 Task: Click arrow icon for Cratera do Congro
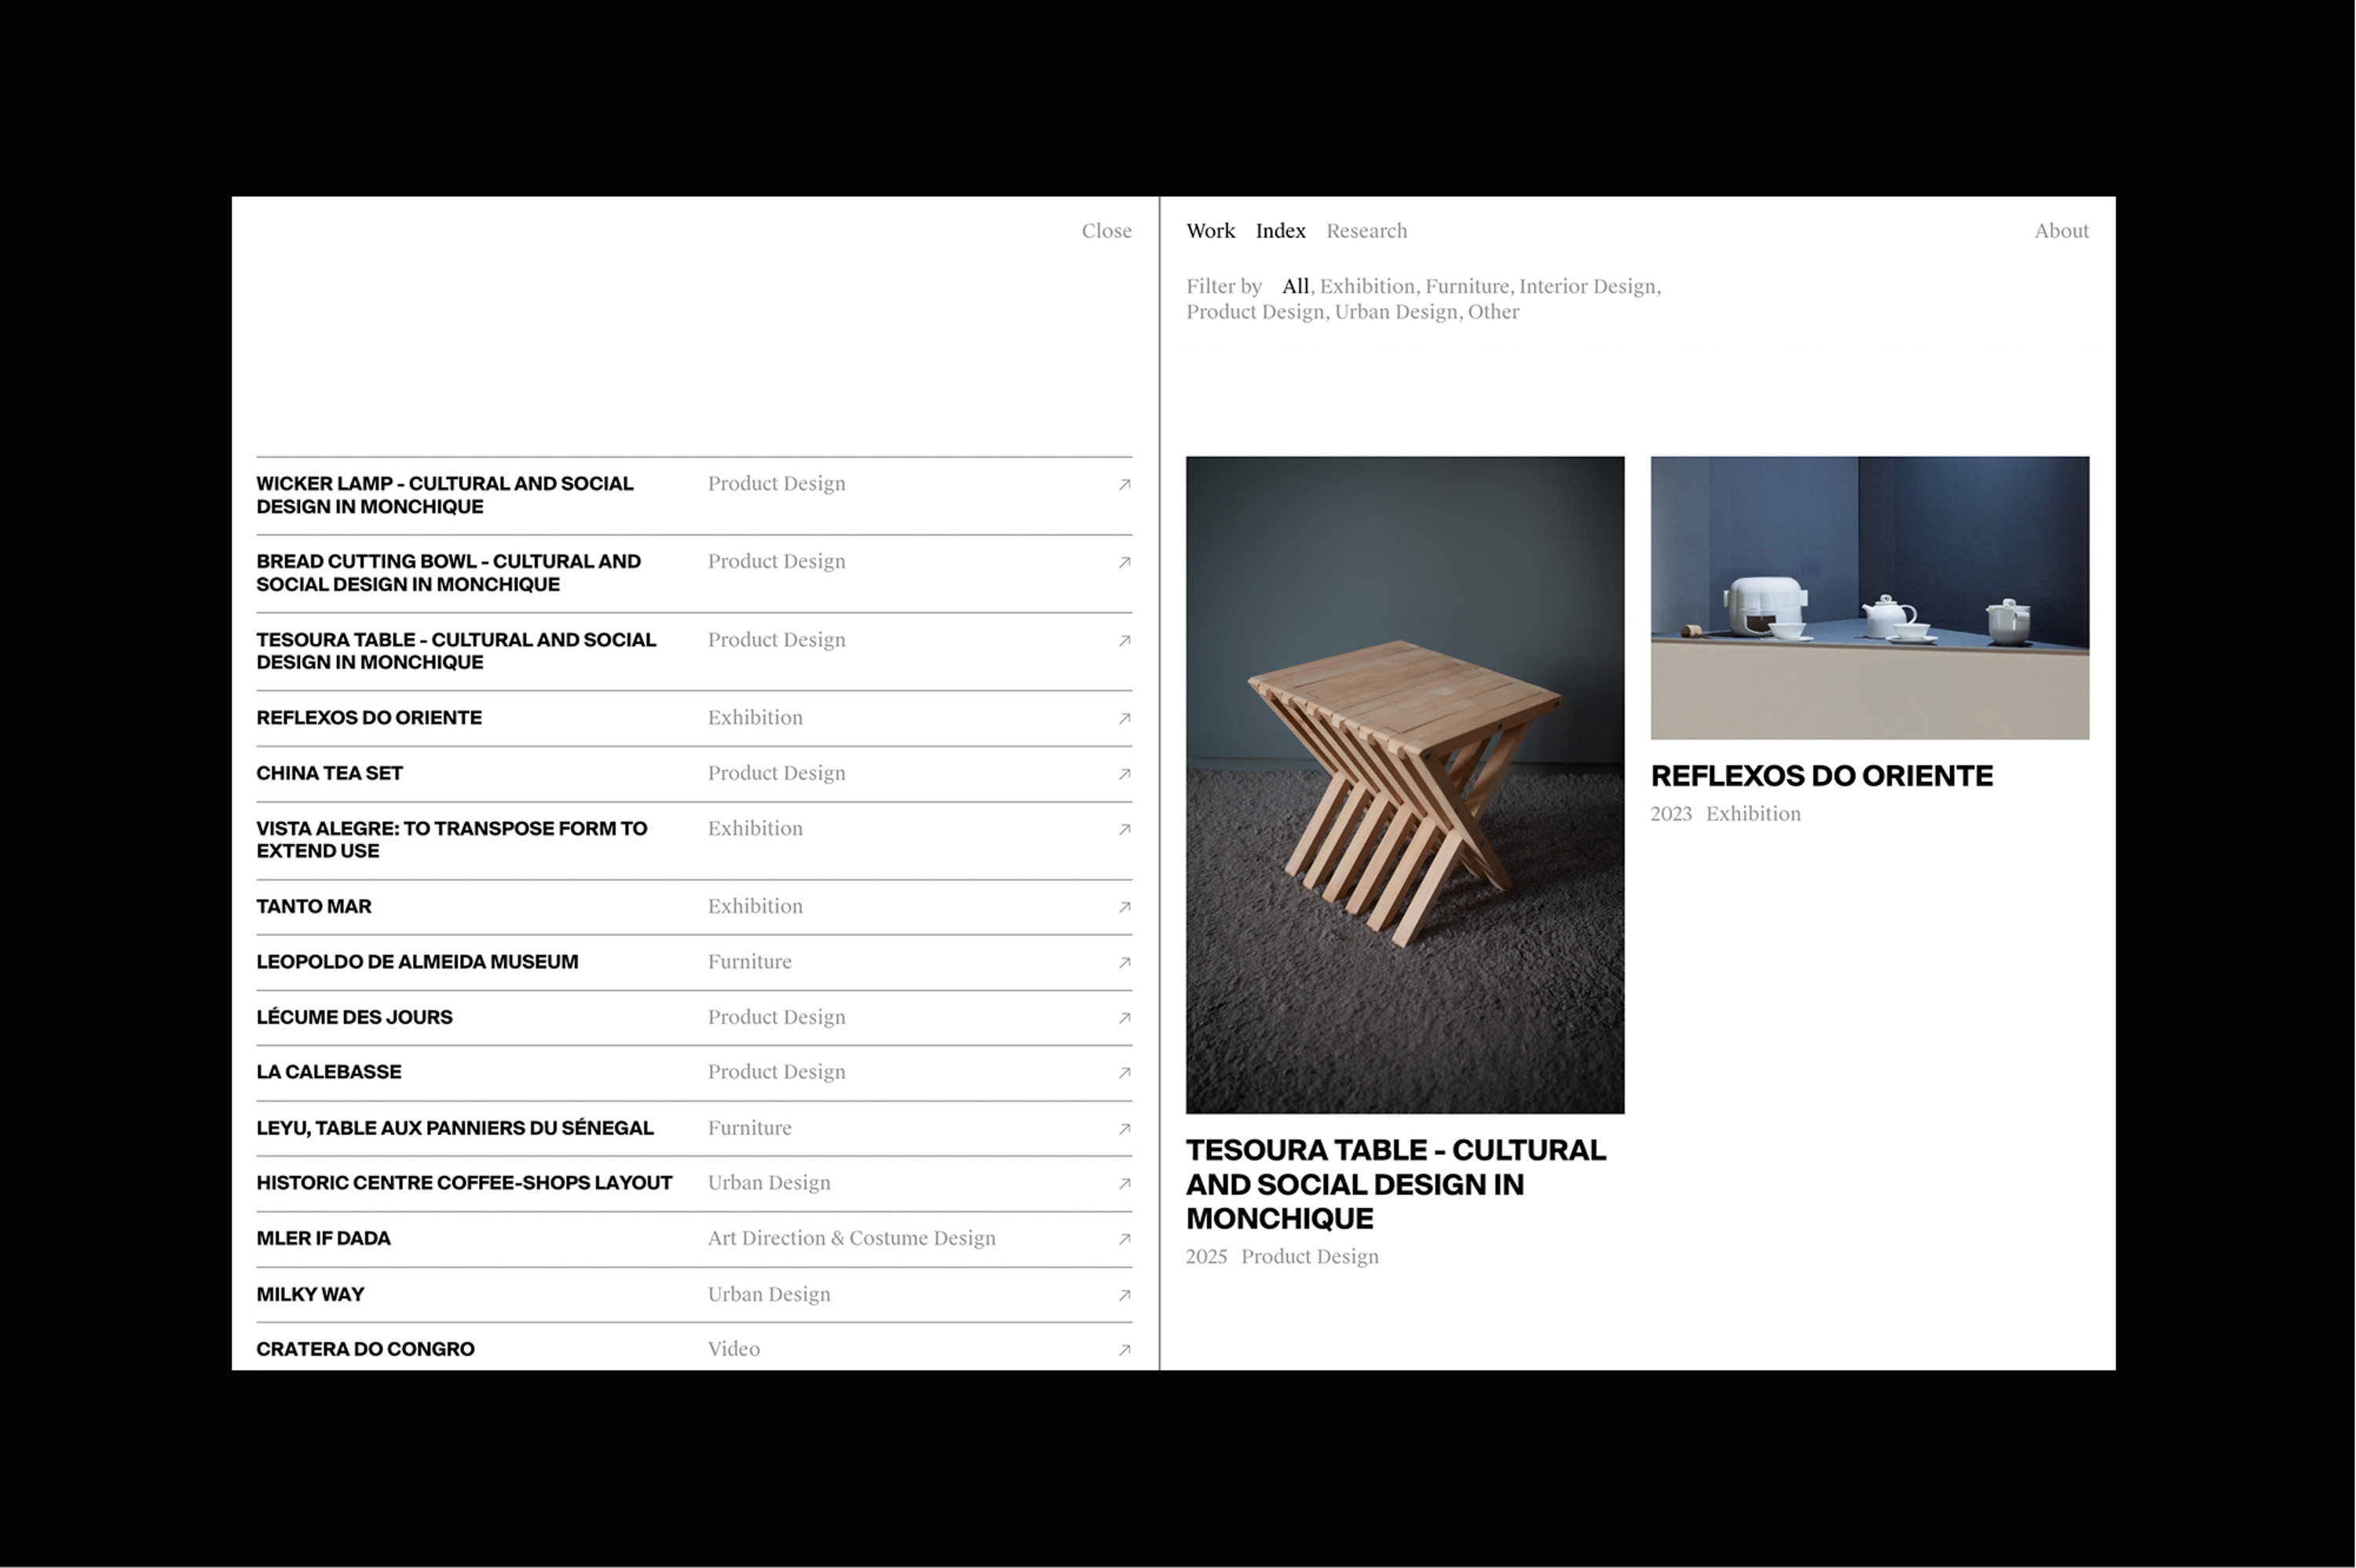(x=1124, y=1350)
